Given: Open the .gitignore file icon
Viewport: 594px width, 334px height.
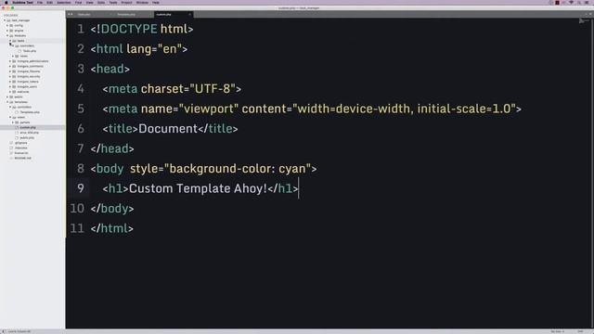Looking at the screenshot, I should (x=11, y=143).
